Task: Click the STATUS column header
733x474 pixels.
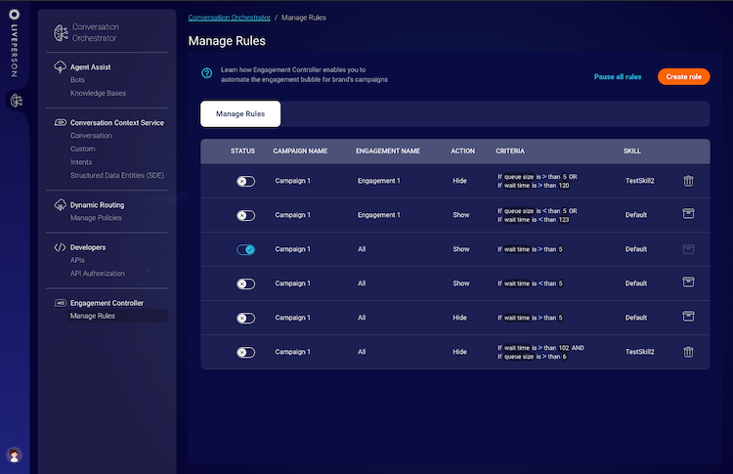Action: click(x=242, y=151)
